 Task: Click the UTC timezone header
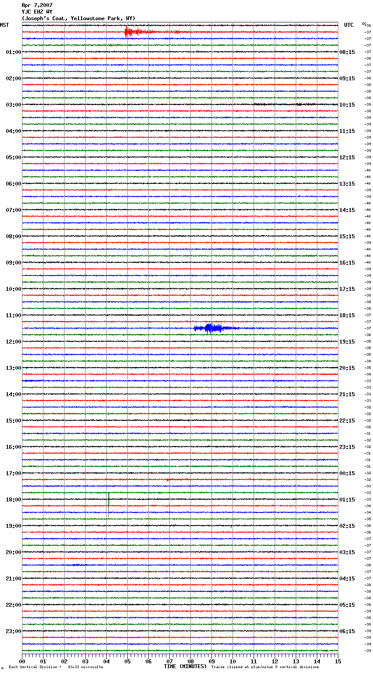click(x=349, y=25)
